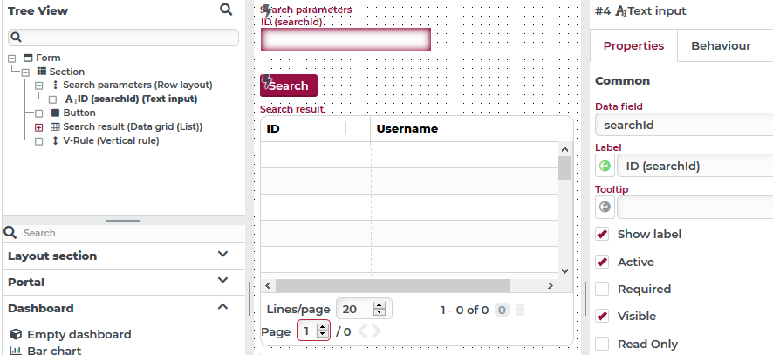Viewport: 773px width, 355px height.
Task: Click the Data grid icon in tree
Action: pos(55,126)
